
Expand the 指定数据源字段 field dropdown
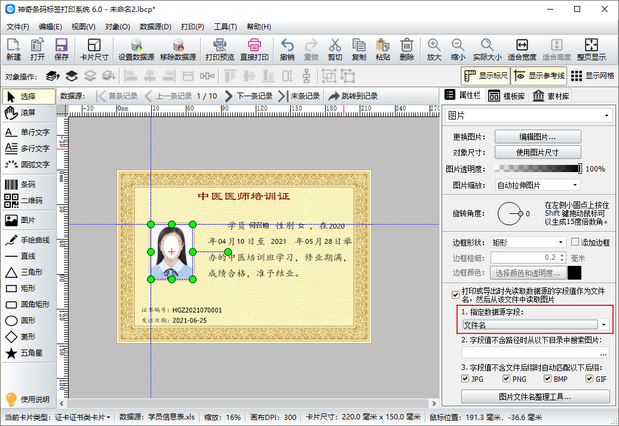(x=603, y=325)
